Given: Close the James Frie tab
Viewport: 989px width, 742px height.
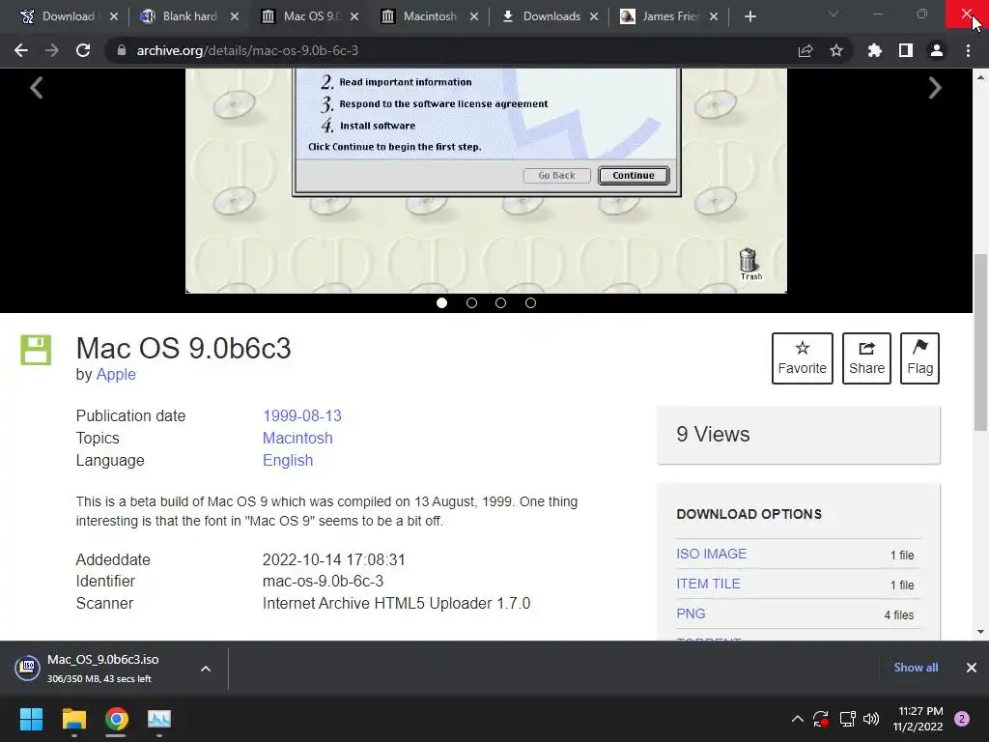Looking at the screenshot, I should click(x=714, y=16).
